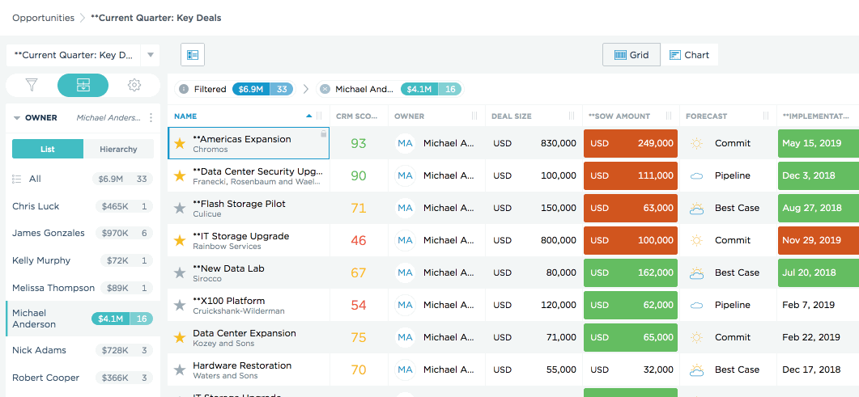This screenshot has height=397, width=859.
Task: Sort by NAME column arrow
Action: coord(309,116)
